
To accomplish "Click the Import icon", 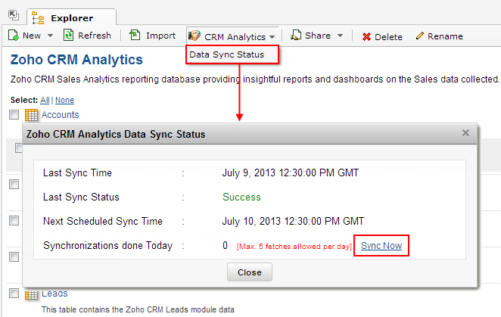I will (x=135, y=36).
